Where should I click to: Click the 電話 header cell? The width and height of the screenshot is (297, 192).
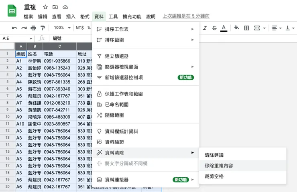tap(60, 54)
